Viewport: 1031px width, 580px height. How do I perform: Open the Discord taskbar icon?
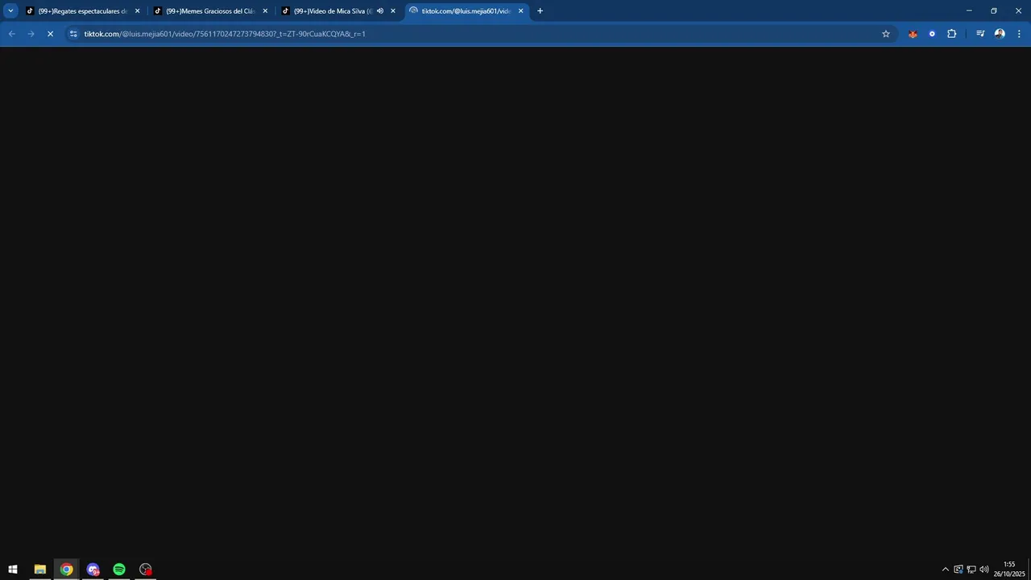(93, 570)
